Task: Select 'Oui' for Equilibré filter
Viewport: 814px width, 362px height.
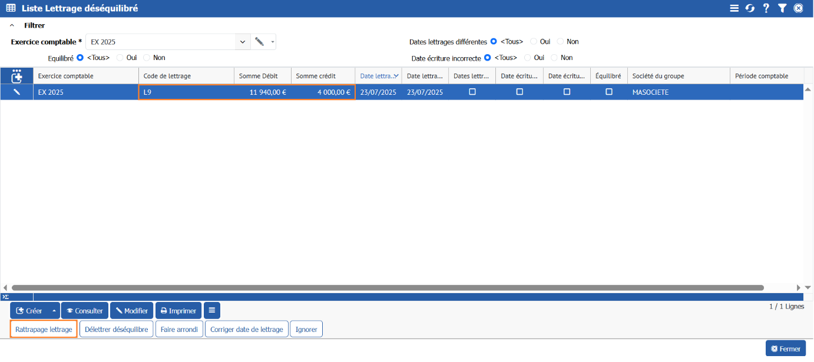Action: [120, 58]
